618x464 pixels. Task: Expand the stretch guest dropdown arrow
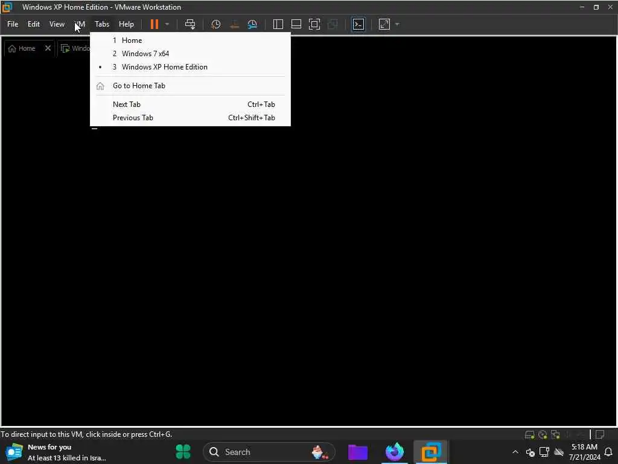point(397,24)
